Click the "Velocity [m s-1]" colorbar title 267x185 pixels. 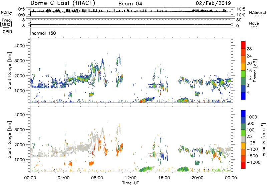pyautogui.click(x=264, y=139)
